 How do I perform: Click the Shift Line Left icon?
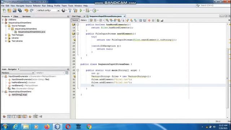140,20
